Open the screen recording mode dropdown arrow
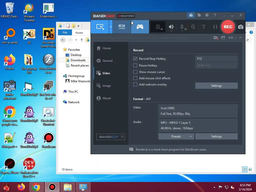This screenshot has height=192, width=256. coord(111,27)
